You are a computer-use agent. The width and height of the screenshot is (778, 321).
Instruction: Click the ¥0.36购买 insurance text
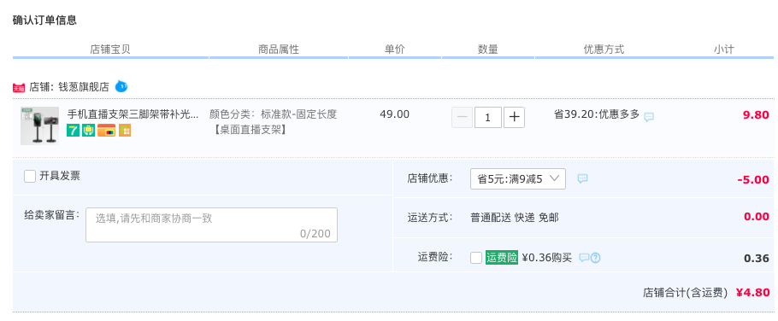tap(547, 258)
